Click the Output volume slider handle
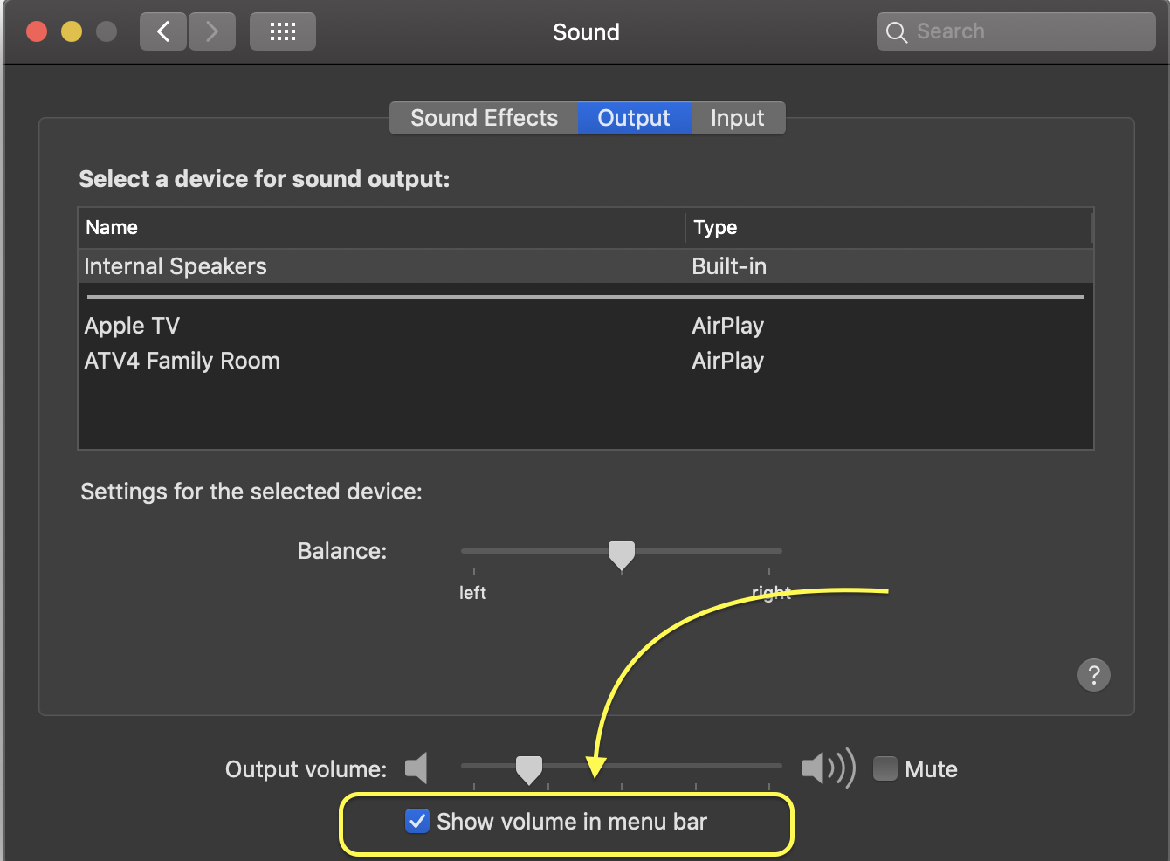 528,768
